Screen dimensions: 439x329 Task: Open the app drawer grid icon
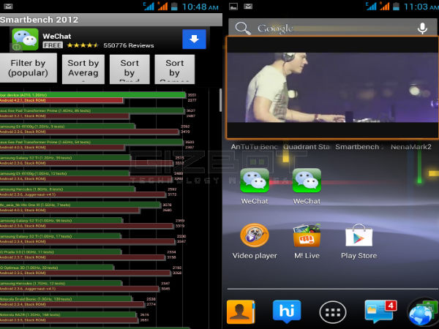click(x=333, y=312)
